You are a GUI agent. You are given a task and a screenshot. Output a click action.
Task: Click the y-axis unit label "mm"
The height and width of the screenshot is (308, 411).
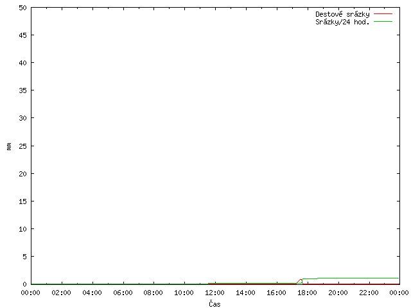coord(9,146)
